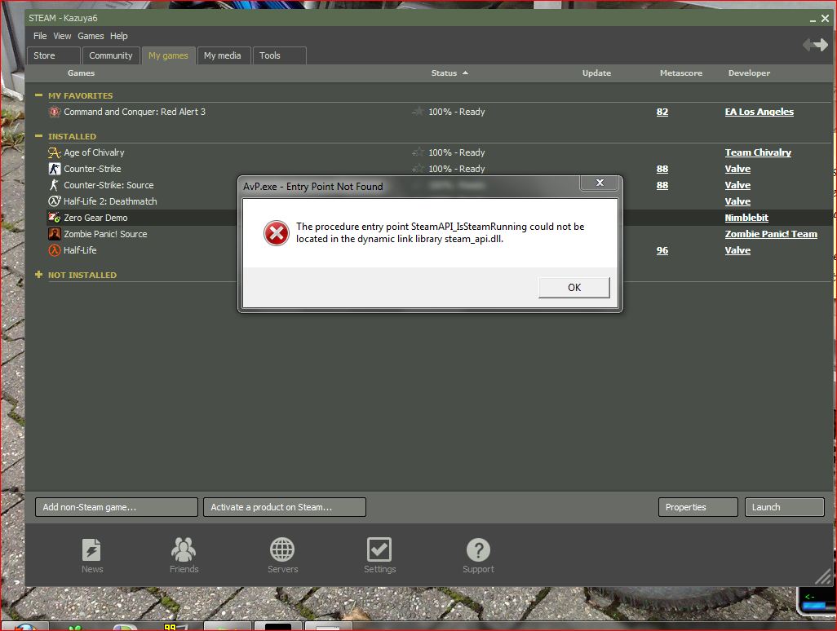Close the AvP.exe error dialog
The height and width of the screenshot is (631, 837).
pos(600,183)
